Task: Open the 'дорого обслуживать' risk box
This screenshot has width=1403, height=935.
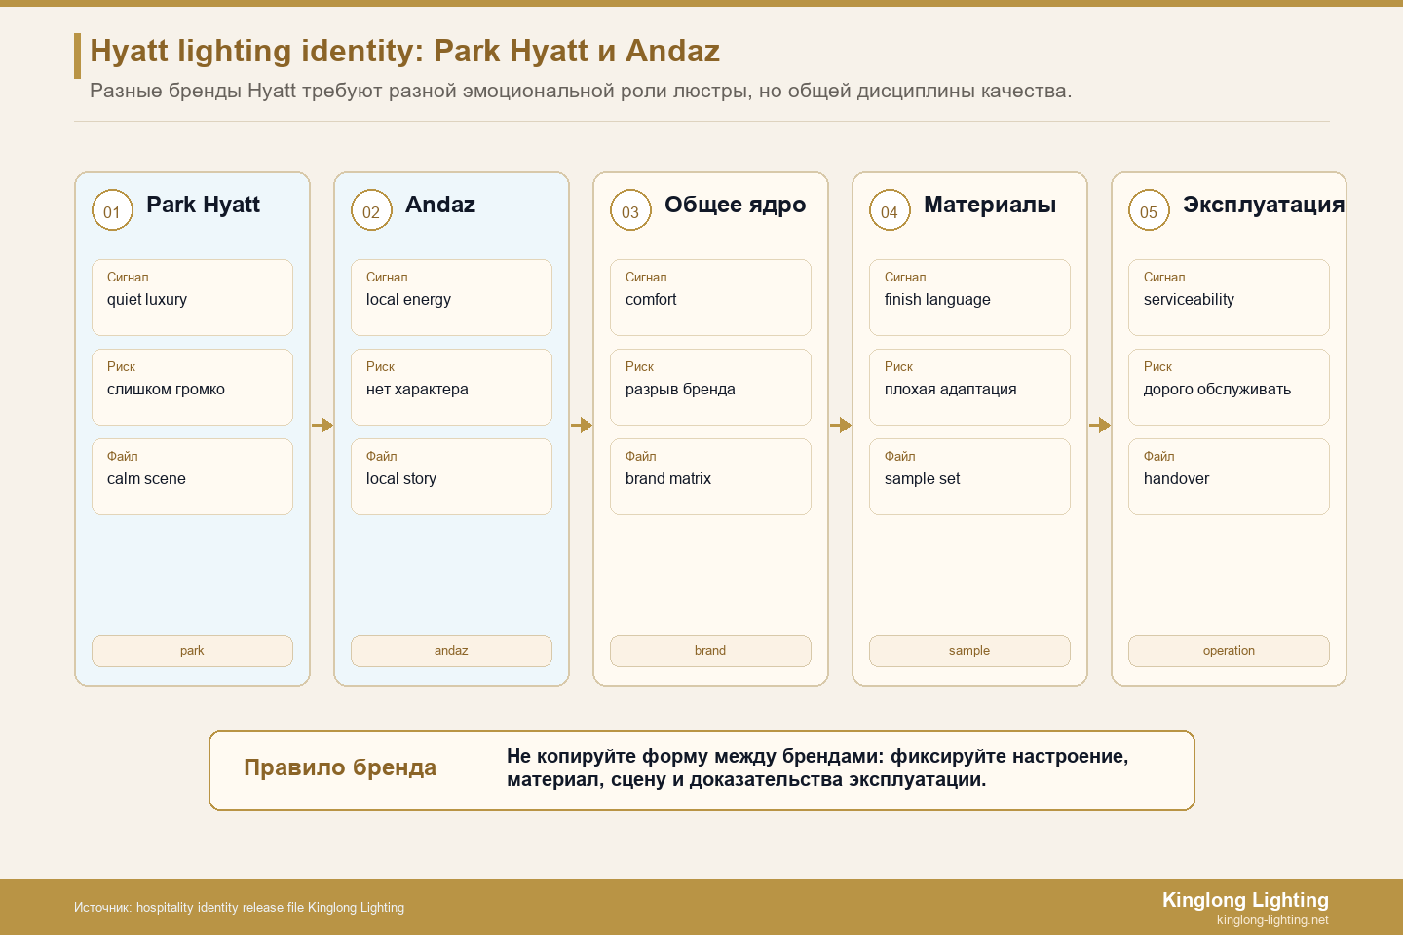Action: 1229,387
